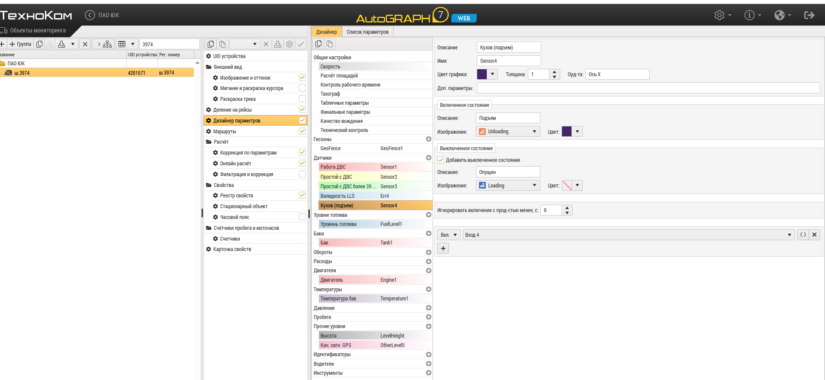Open the info menu in header
This screenshot has width=825, height=380.
tap(752, 15)
